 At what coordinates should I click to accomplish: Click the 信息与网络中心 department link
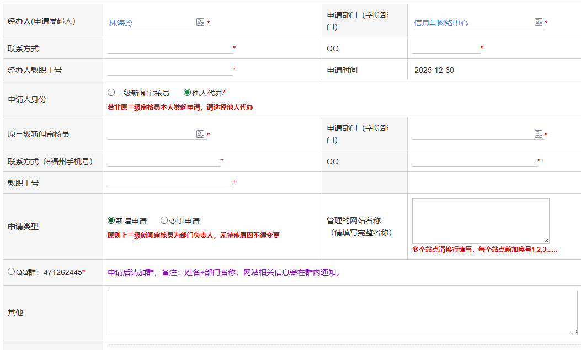click(x=441, y=23)
